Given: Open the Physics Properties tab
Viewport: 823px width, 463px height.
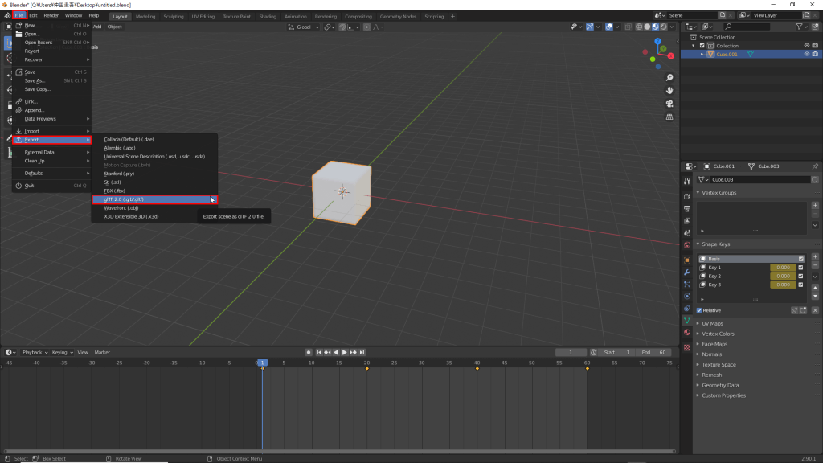Looking at the screenshot, I should (686, 297).
